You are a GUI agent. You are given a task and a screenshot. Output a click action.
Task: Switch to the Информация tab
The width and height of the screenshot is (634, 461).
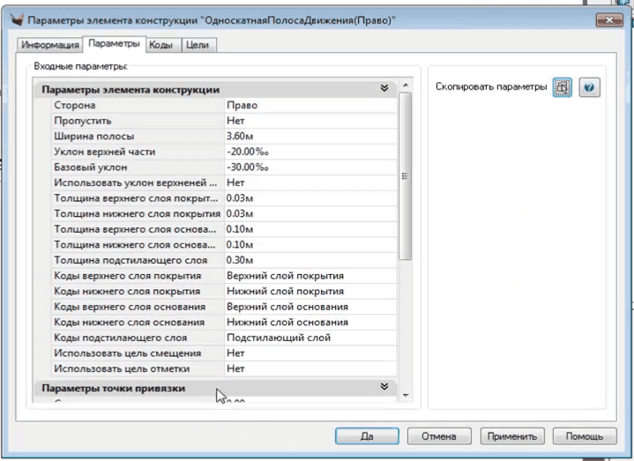point(50,45)
